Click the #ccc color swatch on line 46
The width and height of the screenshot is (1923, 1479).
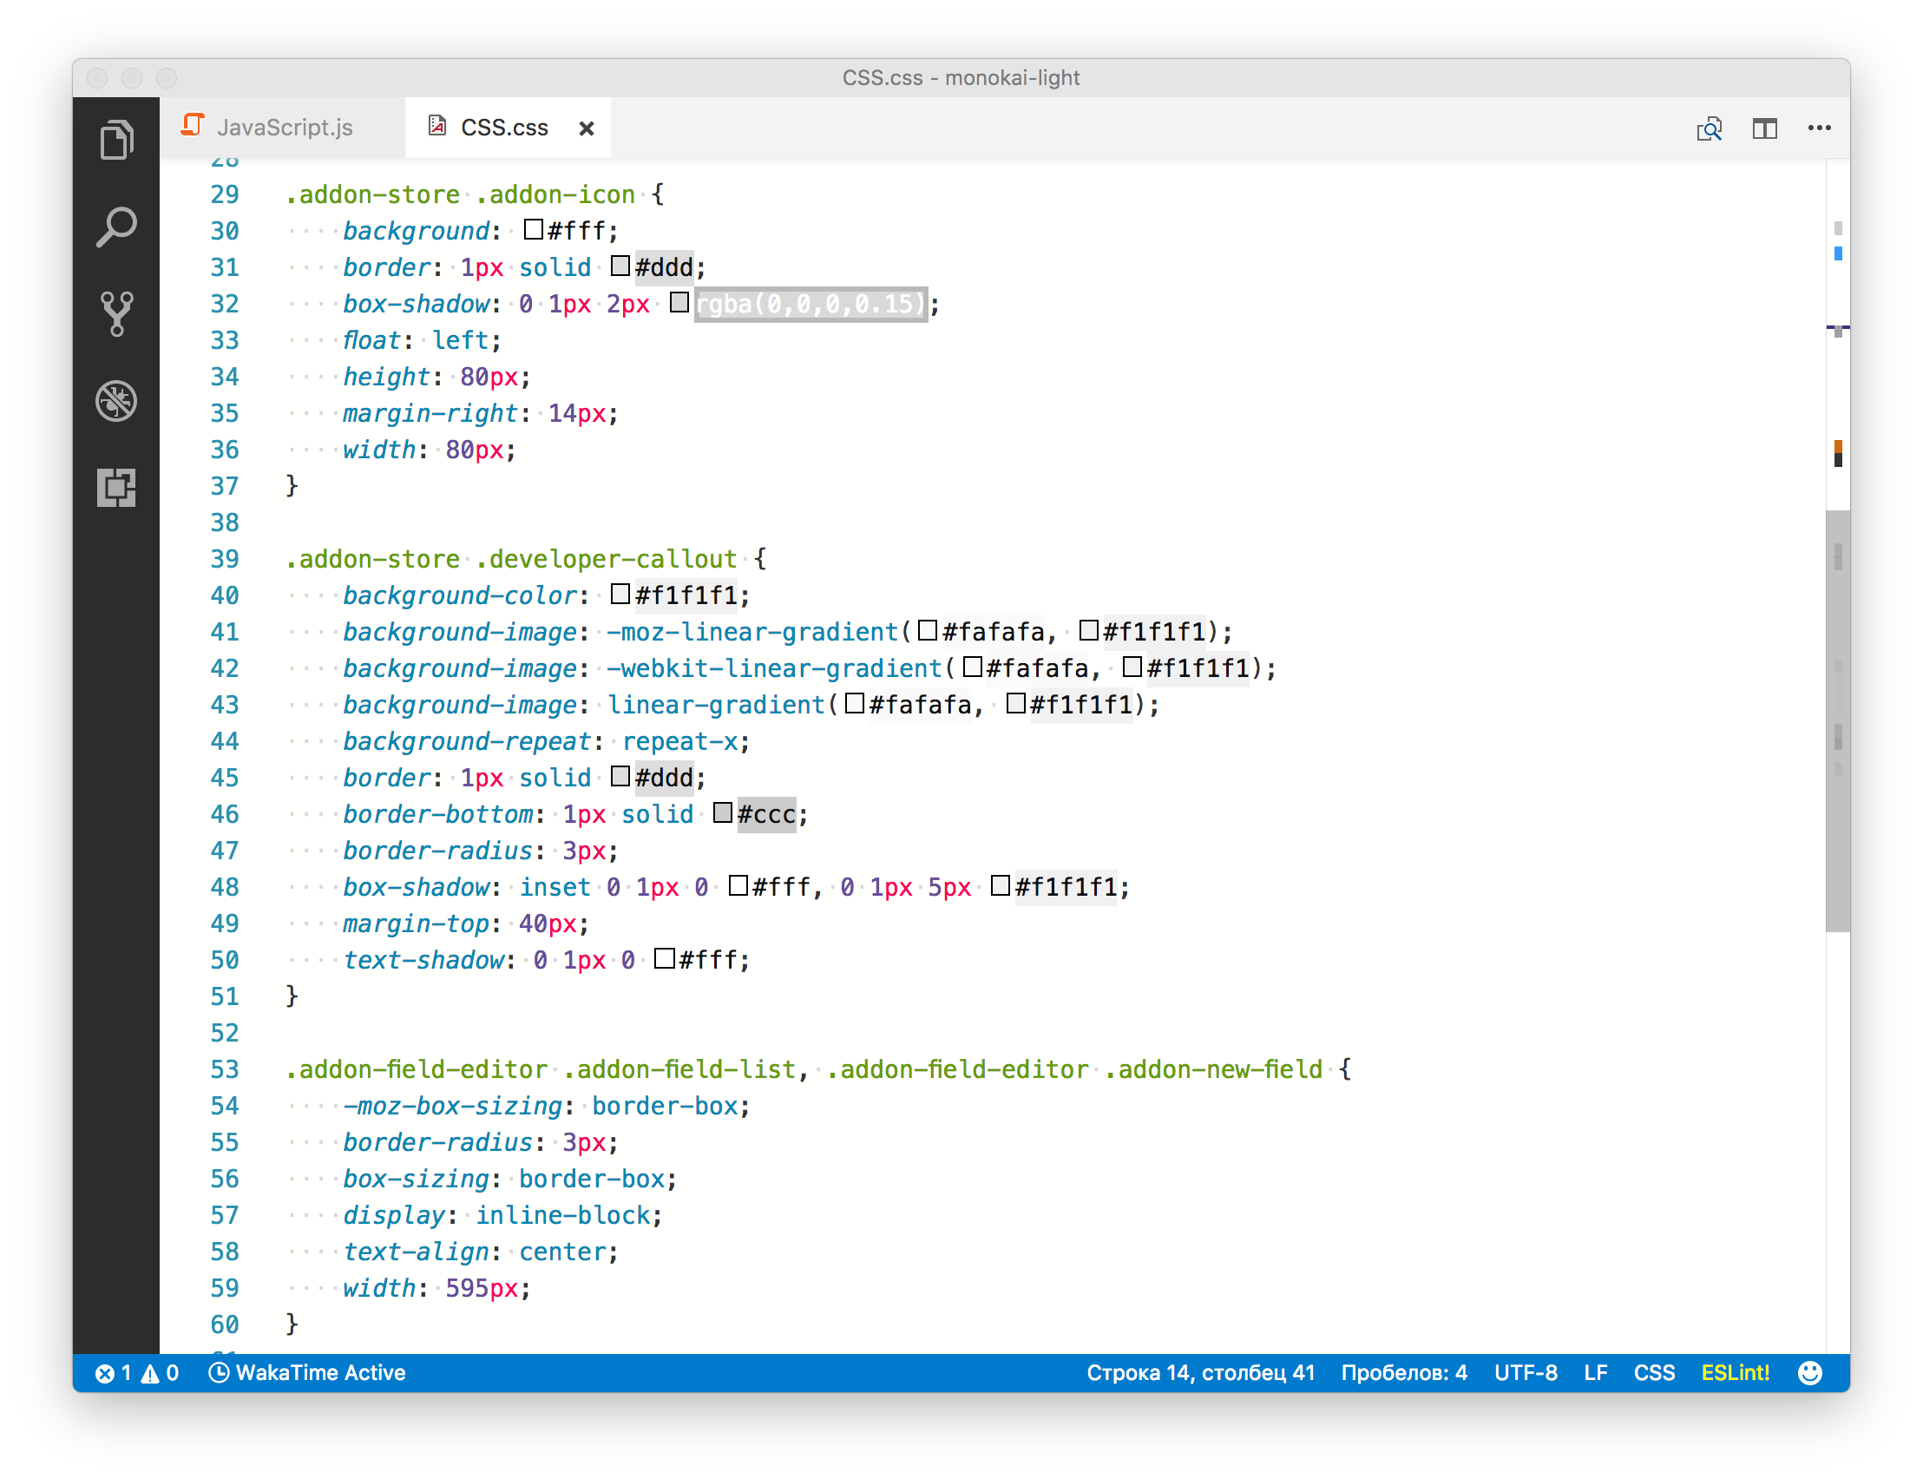tap(722, 812)
